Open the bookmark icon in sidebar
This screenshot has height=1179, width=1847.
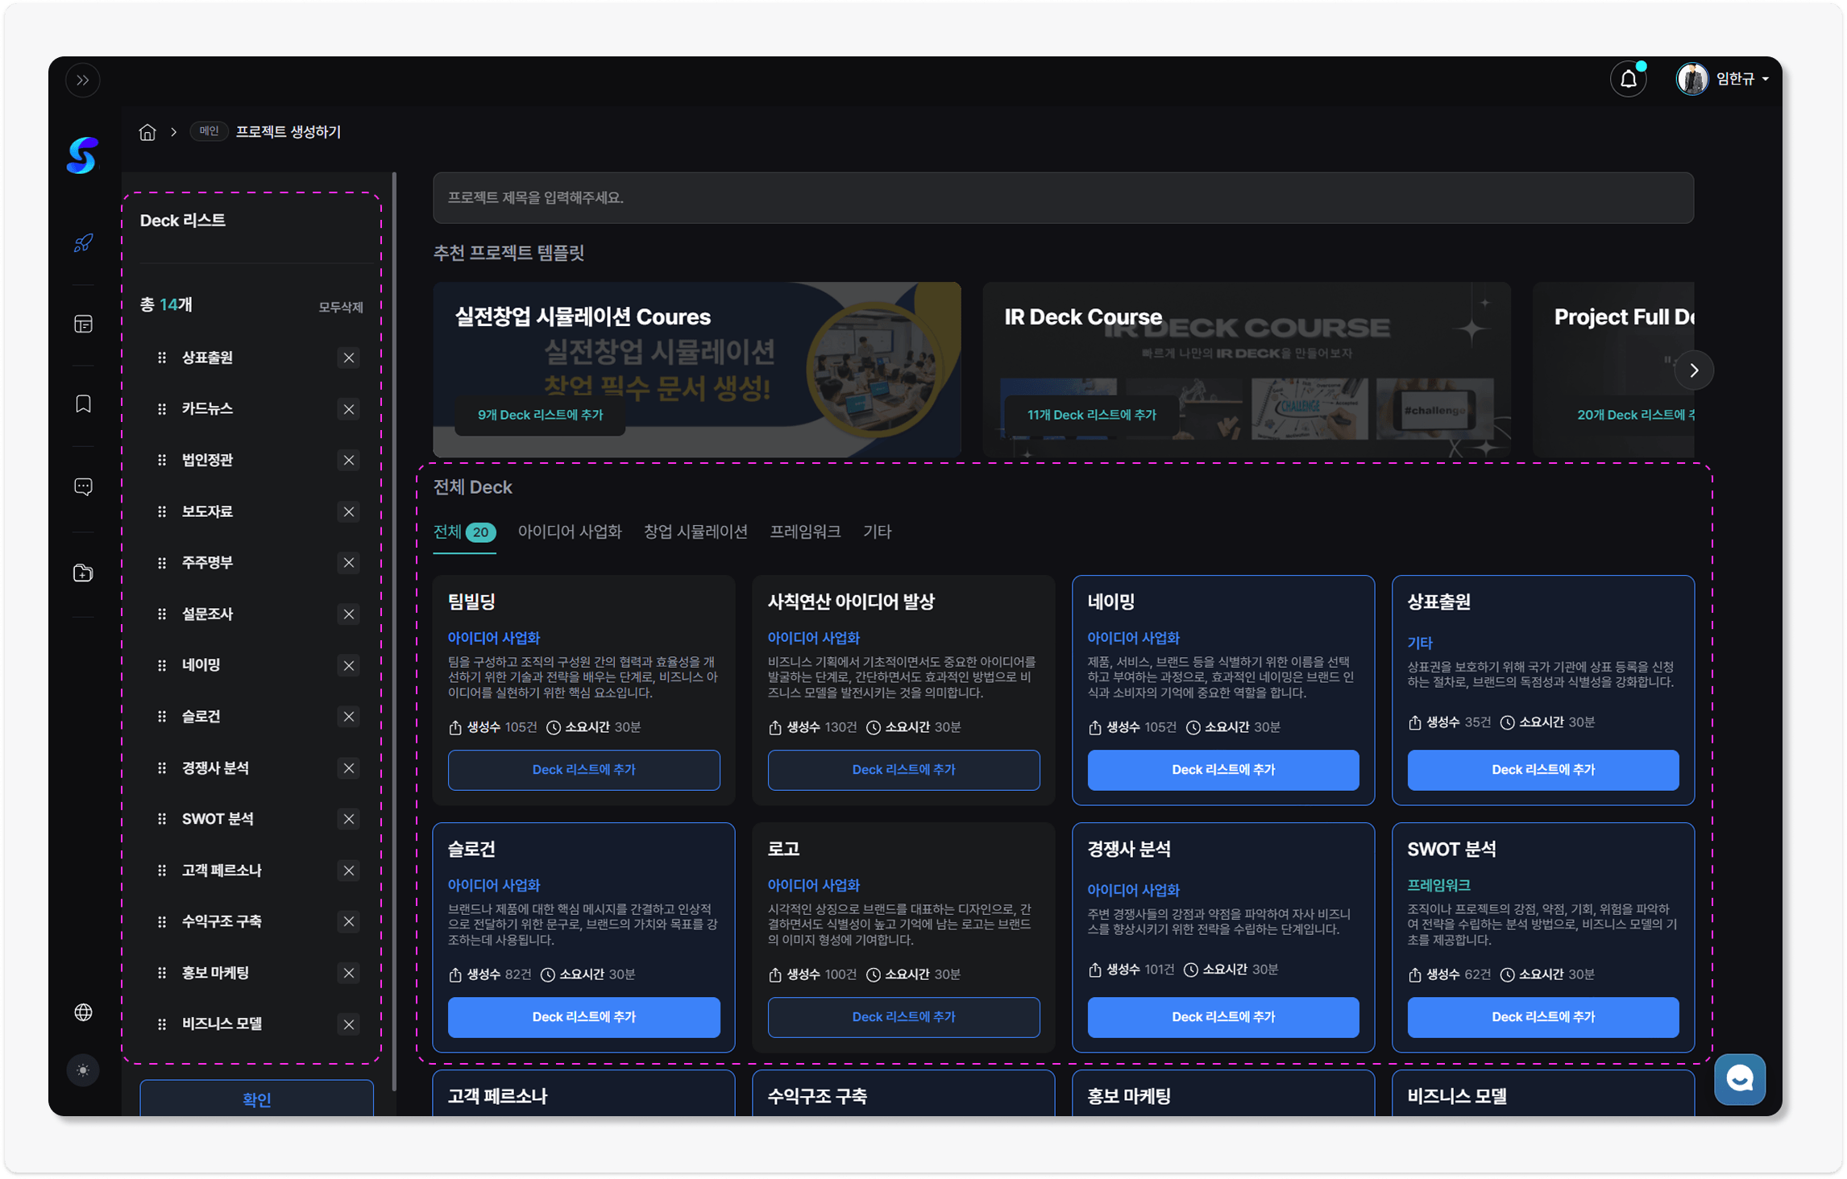(x=83, y=403)
